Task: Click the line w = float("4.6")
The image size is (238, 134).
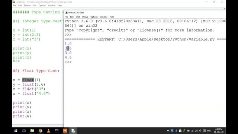Action: [x=31, y=93]
